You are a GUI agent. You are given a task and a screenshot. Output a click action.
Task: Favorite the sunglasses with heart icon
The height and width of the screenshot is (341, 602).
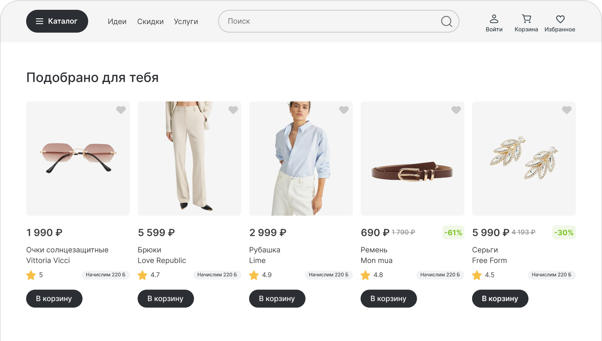[121, 110]
